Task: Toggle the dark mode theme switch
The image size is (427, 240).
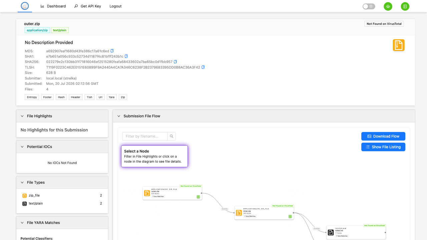Action: pos(369,6)
